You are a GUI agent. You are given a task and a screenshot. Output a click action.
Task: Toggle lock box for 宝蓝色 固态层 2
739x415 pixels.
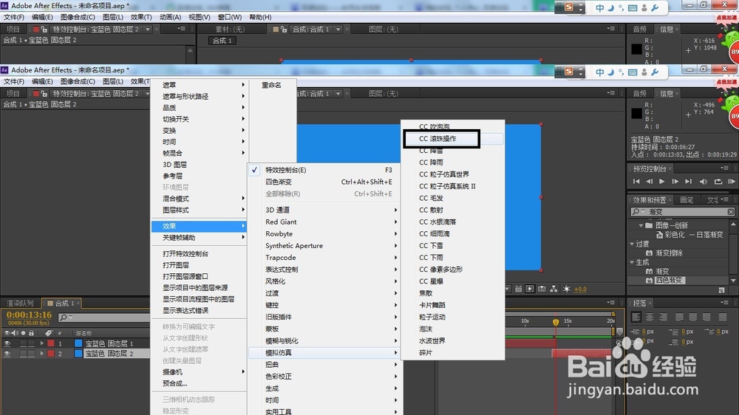(x=31, y=353)
